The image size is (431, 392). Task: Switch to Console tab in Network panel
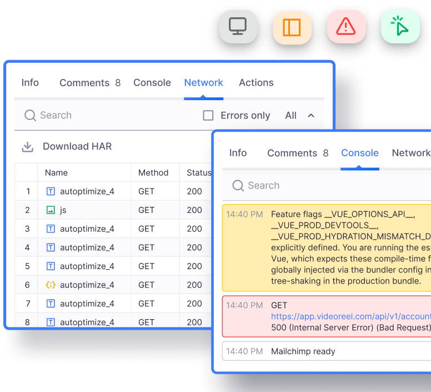click(x=152, y=82)
